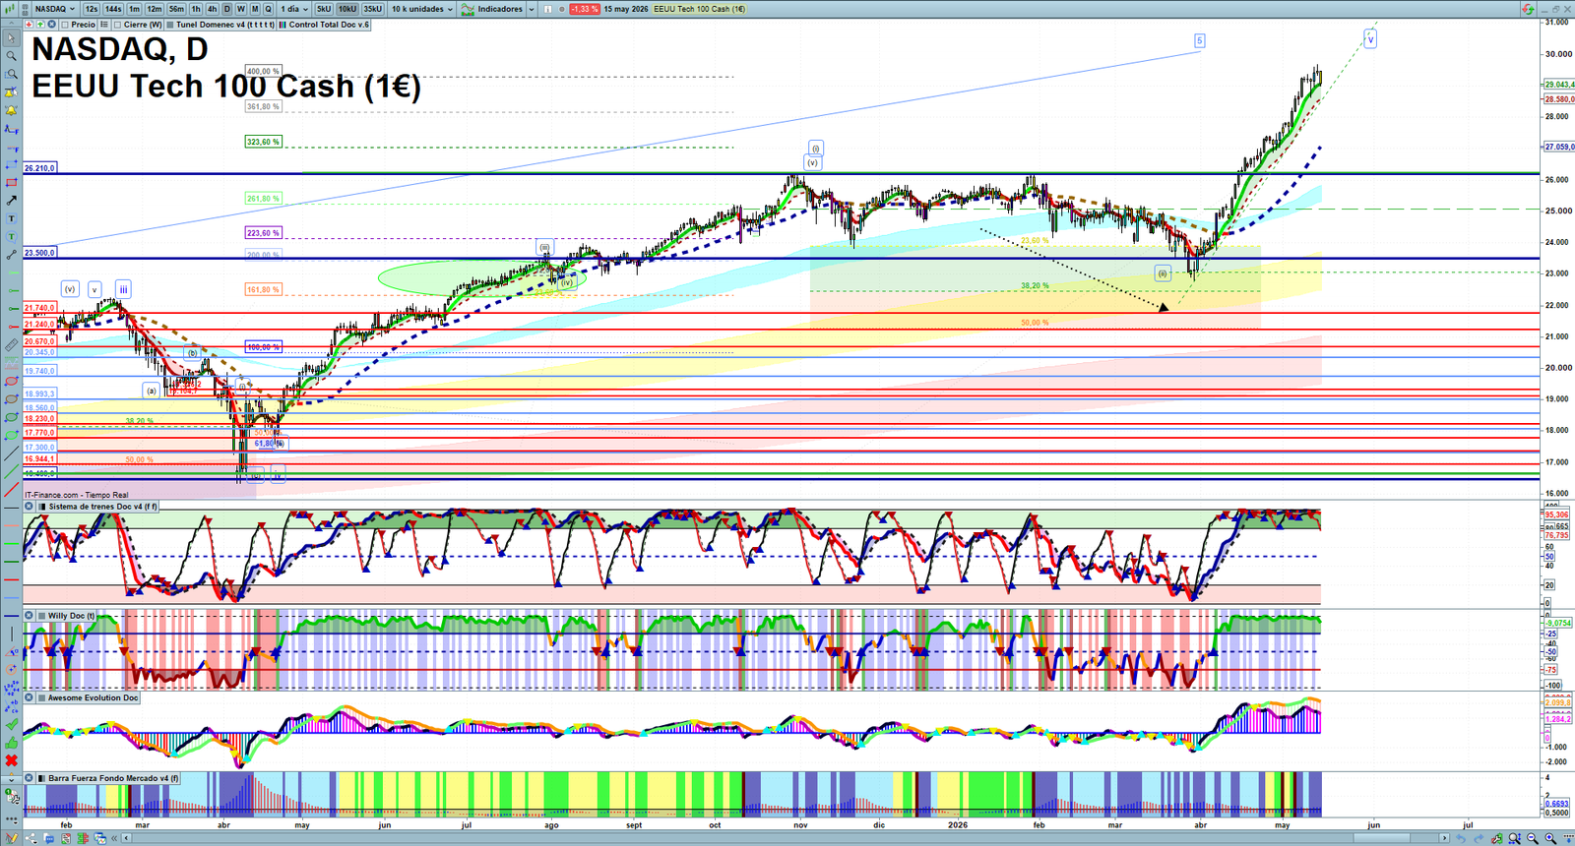Click the list icon next to Precio
The height and width of the screenshot is (846, 1575).
[x=104, y=25]
